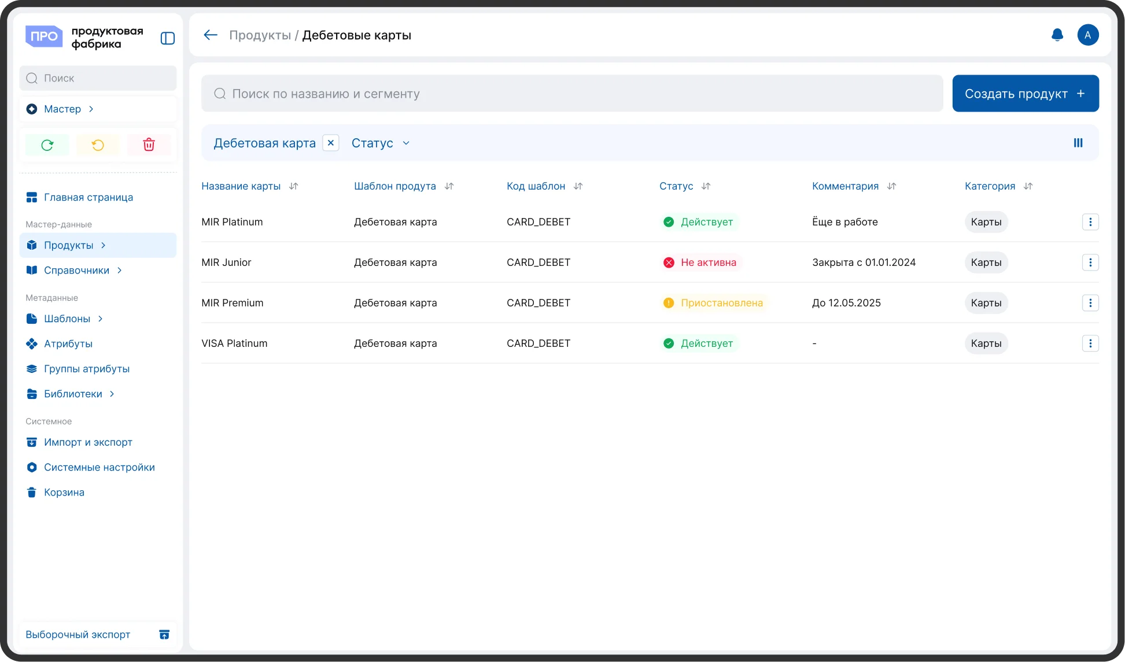Sort by Статус column arrows

pyautogui.click(x=706, y=186)
